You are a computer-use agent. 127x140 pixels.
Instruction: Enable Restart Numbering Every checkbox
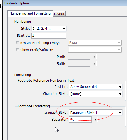(x=17, y=43)
